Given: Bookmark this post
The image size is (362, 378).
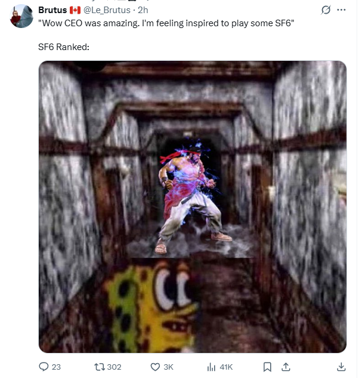Looking at the screenshot, I should [267, 367].
